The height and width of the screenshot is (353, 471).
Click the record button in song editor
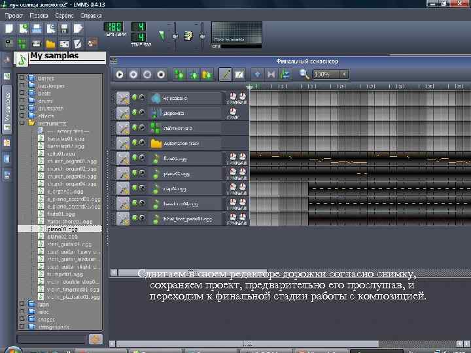pyautogui.click(x=133, y=75)
